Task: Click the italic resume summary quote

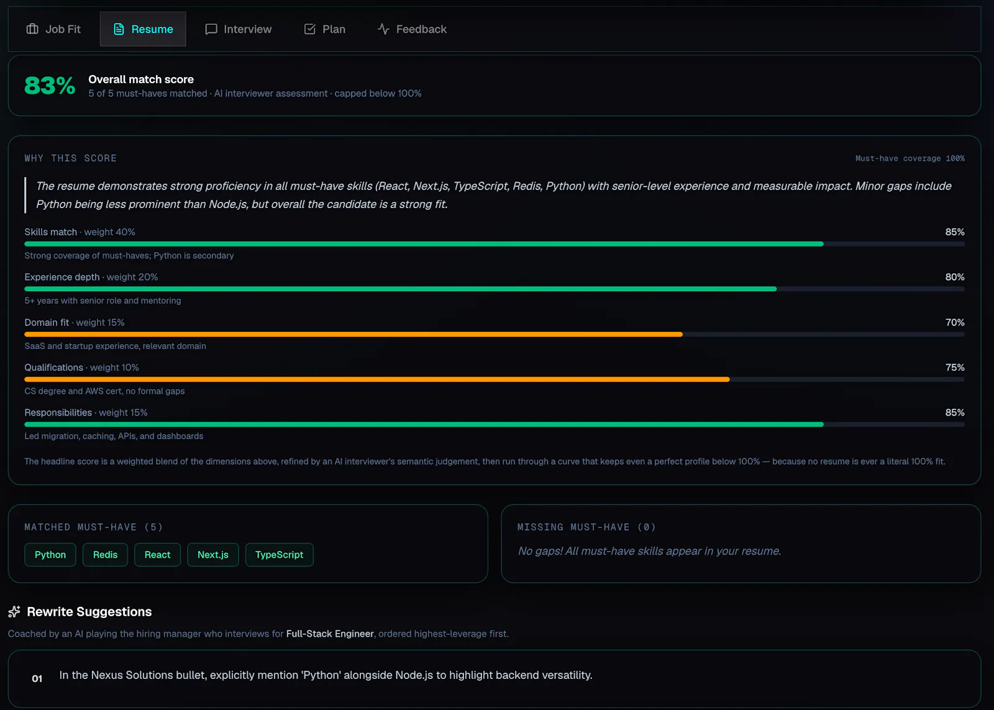Action: pos(494,195)
